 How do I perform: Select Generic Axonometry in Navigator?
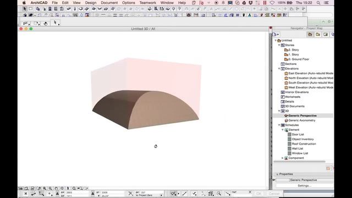[302, 120]
